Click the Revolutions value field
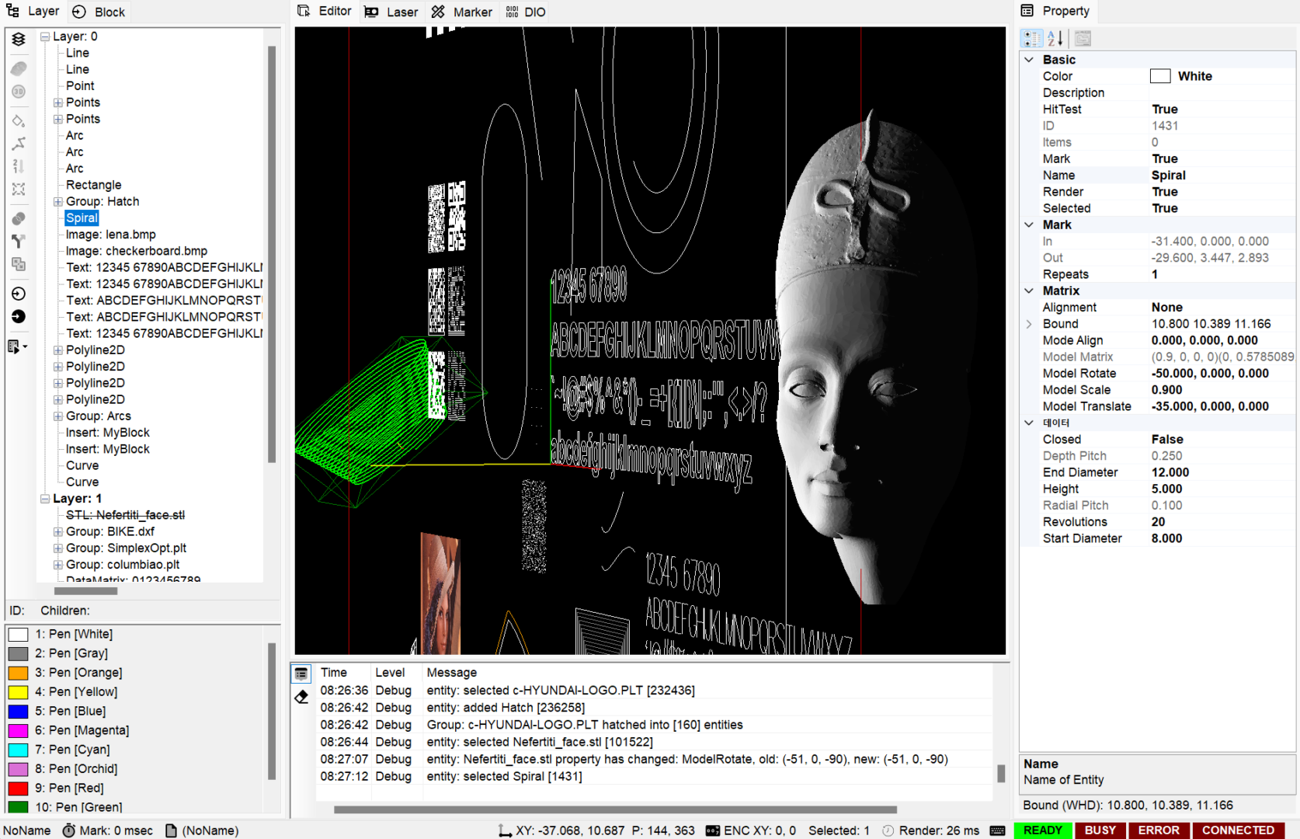 (1219, 522)
